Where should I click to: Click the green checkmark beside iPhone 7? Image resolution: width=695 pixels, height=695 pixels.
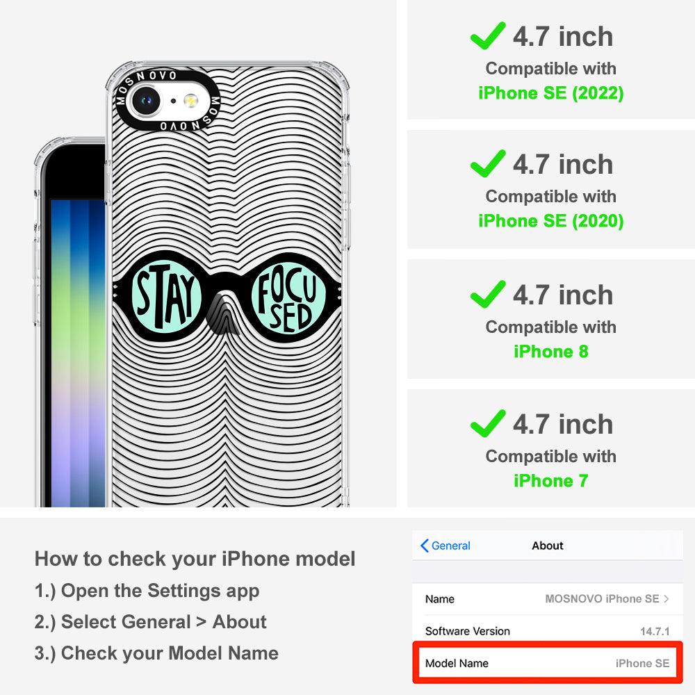click(488, 423)
